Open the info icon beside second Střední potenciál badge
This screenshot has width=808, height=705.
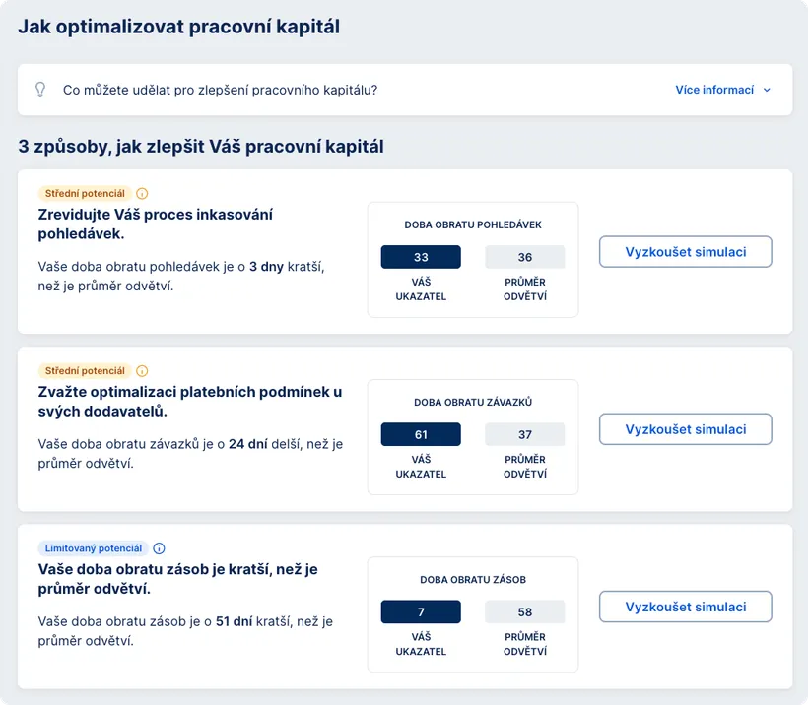tap(139, 371)
